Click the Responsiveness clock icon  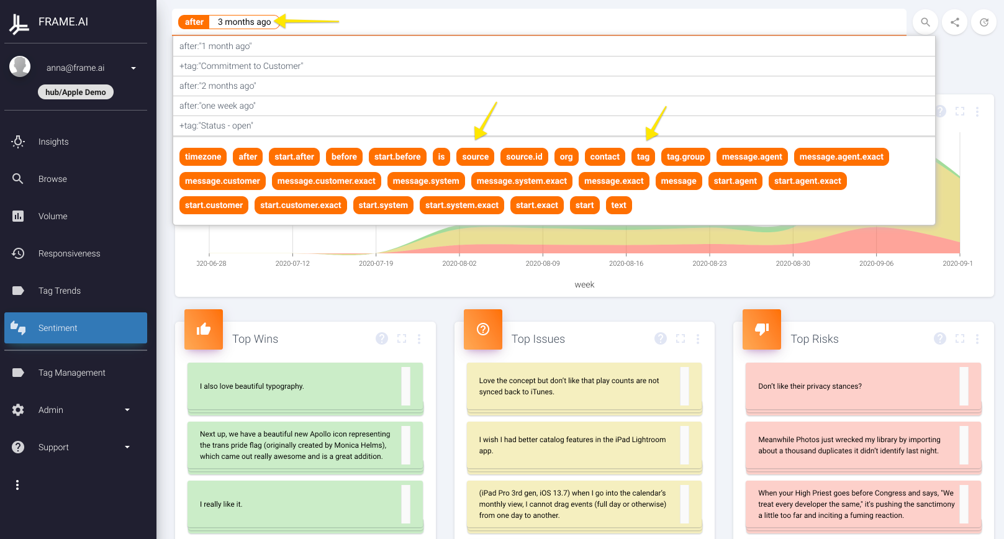[x=18, y=253]
